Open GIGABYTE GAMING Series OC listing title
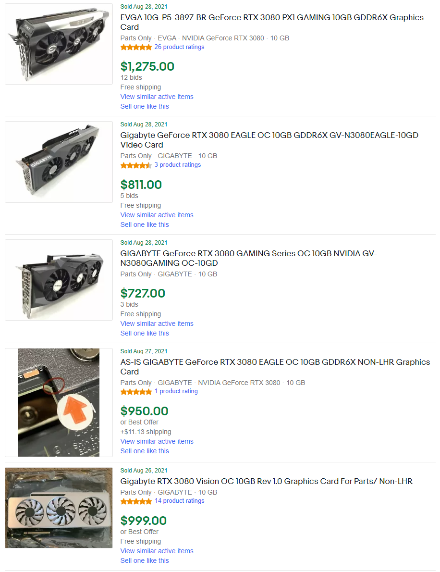440x572 pixels. 249,258
